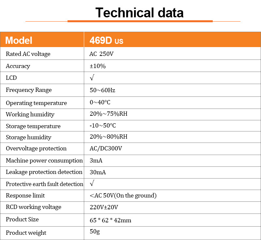Select the AC/DC300V overvoltage value
The width and height of the screenshot is (261, 240).
[x=106, y=148]
